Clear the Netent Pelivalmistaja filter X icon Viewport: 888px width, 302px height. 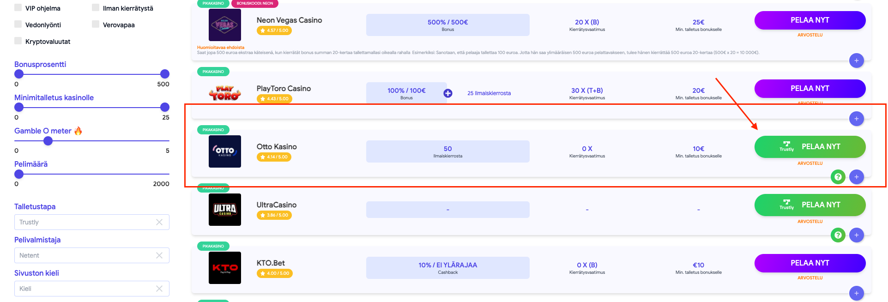point(159,255)
